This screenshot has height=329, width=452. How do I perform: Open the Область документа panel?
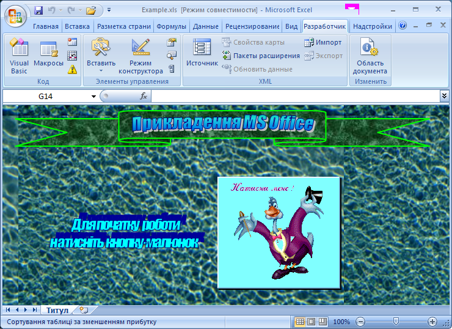click(x=370, y=56)
